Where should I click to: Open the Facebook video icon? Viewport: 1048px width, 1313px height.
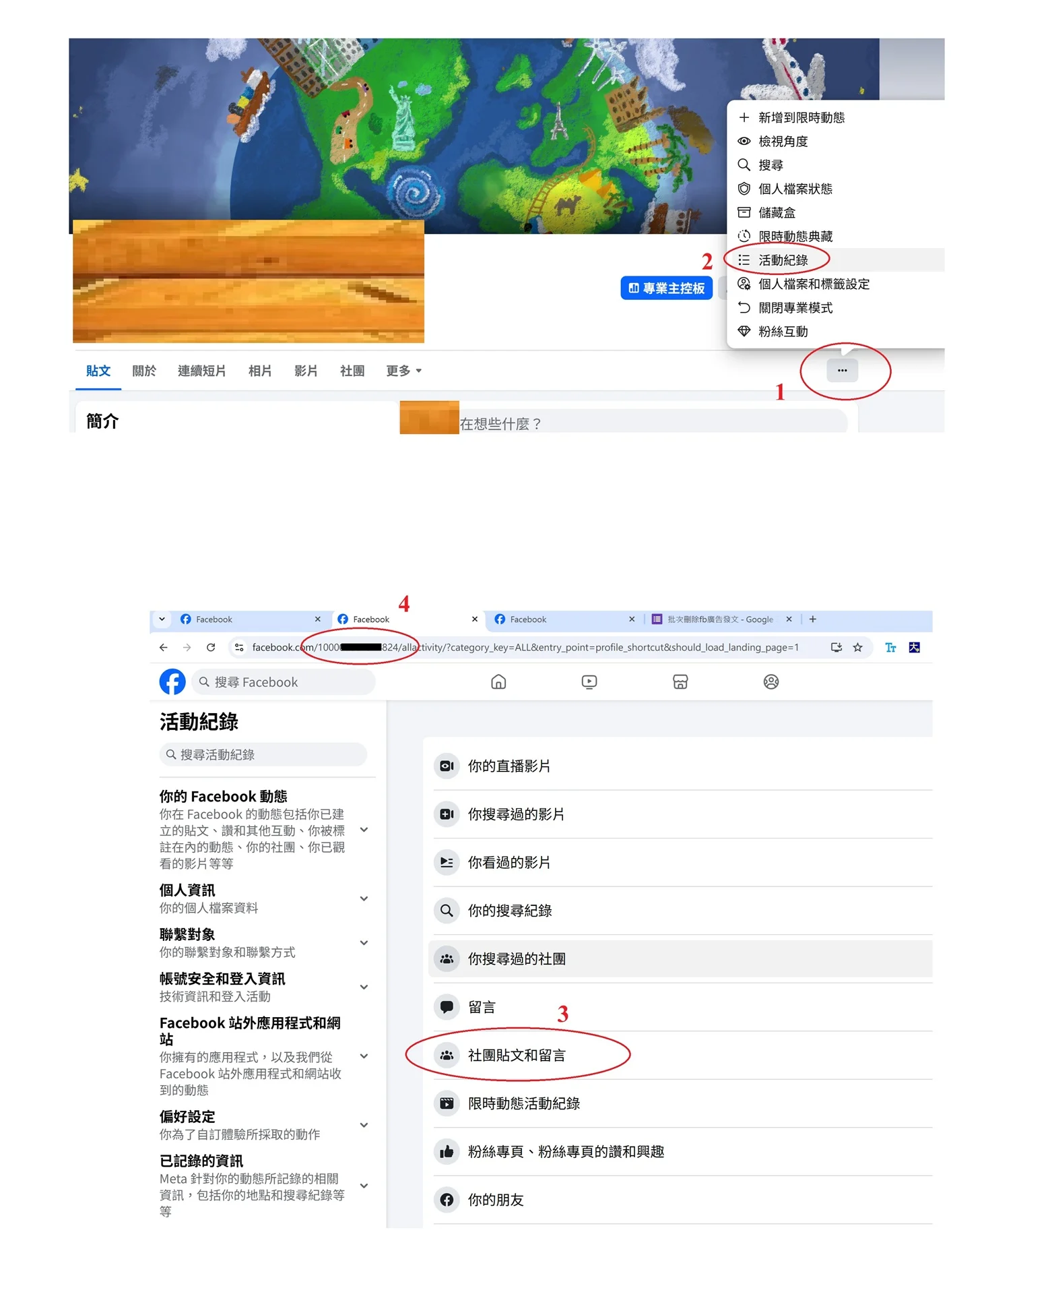tap(589, 681)
